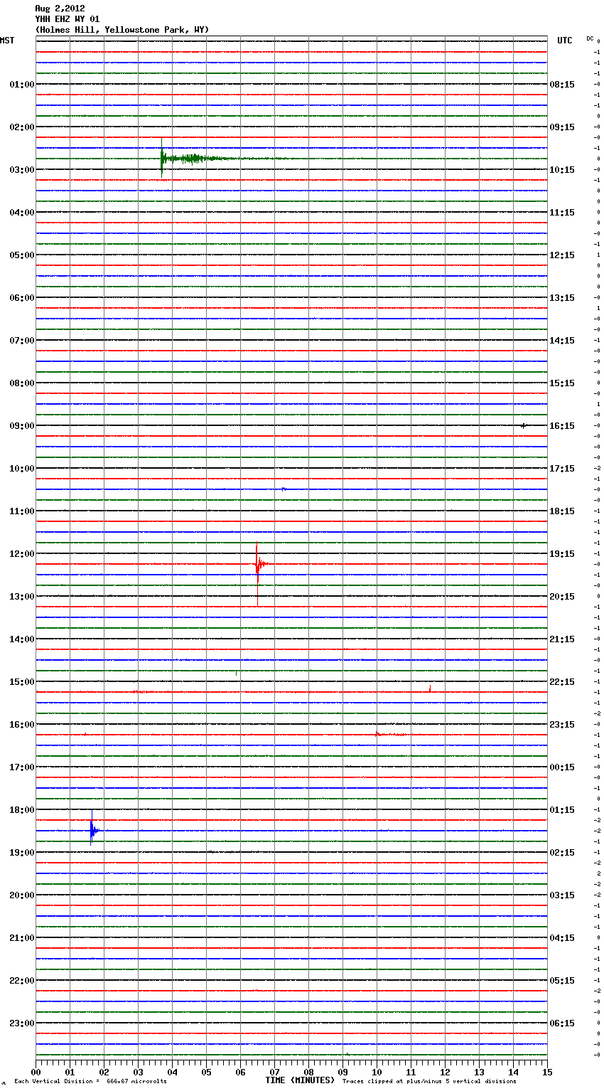Click the '11:15' UTC time label

[x=562, y=213]
